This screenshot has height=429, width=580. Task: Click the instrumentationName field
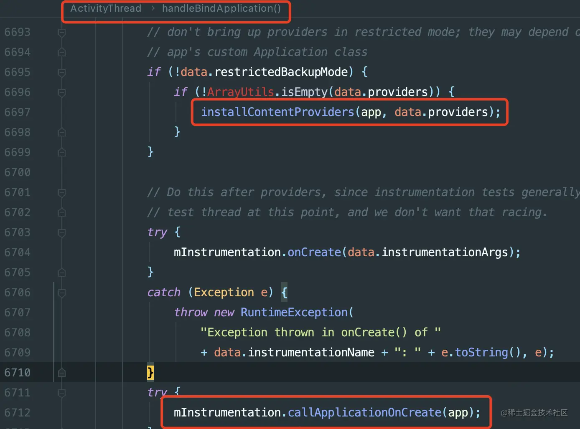[311, 352]
